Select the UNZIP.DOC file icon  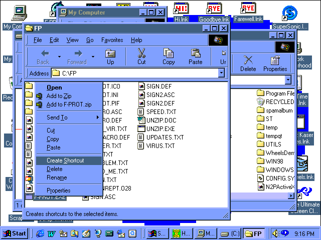(x=141, y=120)
